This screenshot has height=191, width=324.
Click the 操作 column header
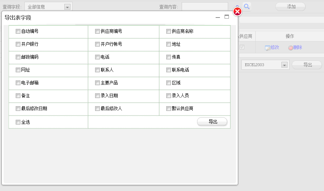(x=290, y=36)
